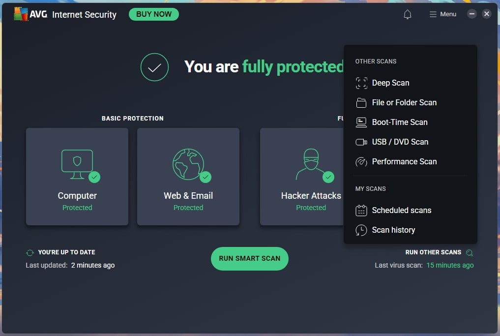Click the '15 minutes ago' scan time

point(450,266)
